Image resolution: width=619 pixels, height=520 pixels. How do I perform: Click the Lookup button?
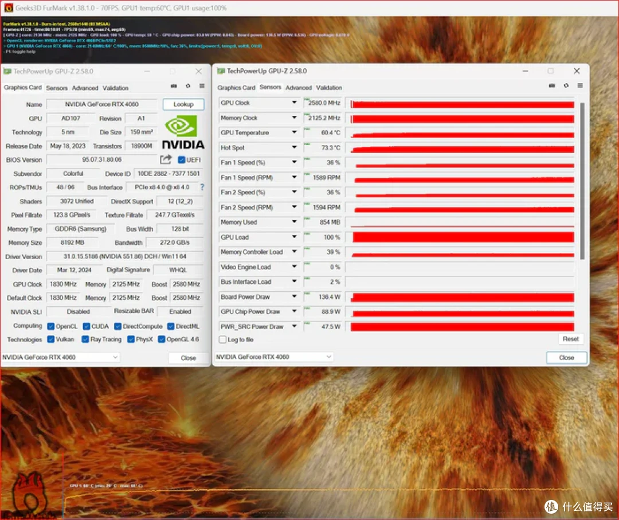[183, 104]
